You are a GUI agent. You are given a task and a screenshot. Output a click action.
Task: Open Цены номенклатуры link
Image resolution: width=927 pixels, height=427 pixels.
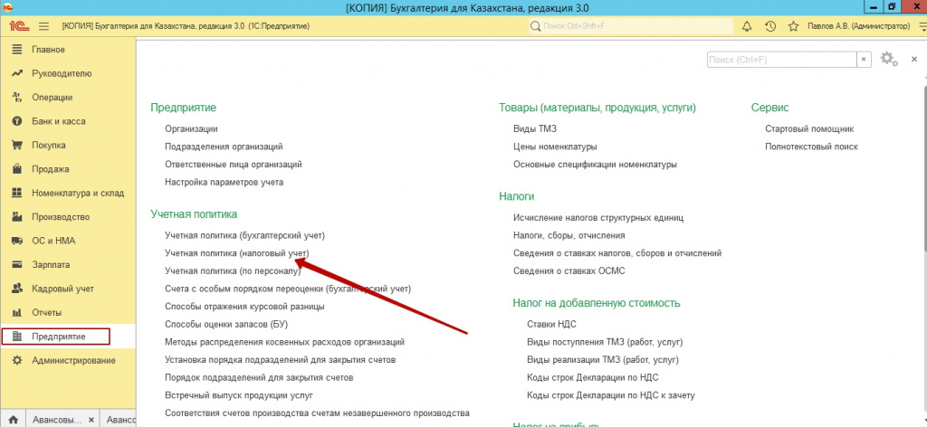point(555,146)
